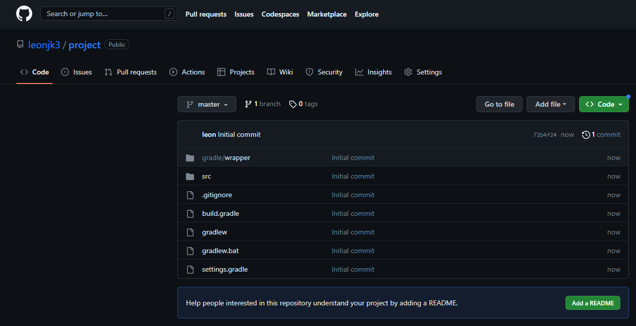Click Initial commit in the settings.gradle row
This screenshot has height=326, width=636.
353,270
